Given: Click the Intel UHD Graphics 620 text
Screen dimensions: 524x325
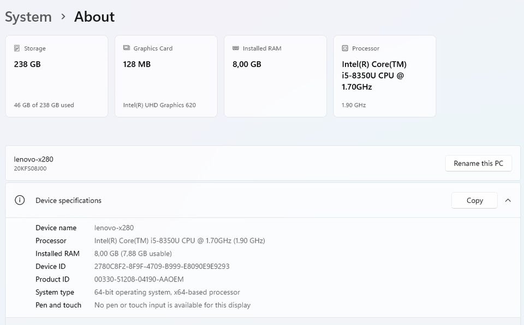Looking at the screenshot, I should [x=159, y=105].
